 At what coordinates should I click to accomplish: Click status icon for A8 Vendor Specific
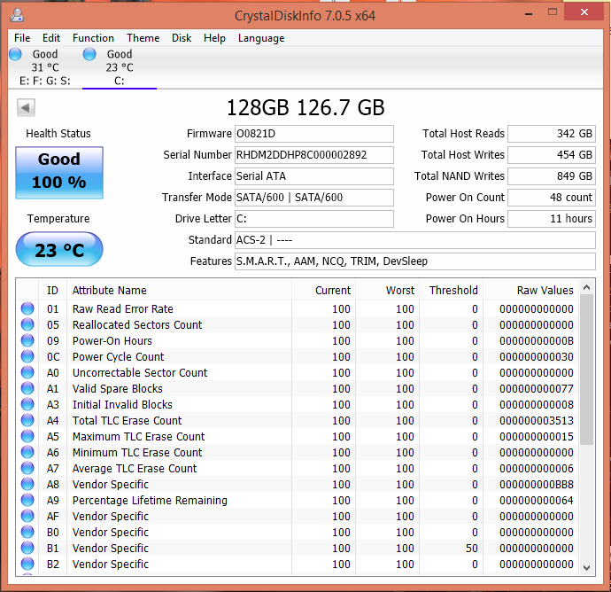pos(27,485)
